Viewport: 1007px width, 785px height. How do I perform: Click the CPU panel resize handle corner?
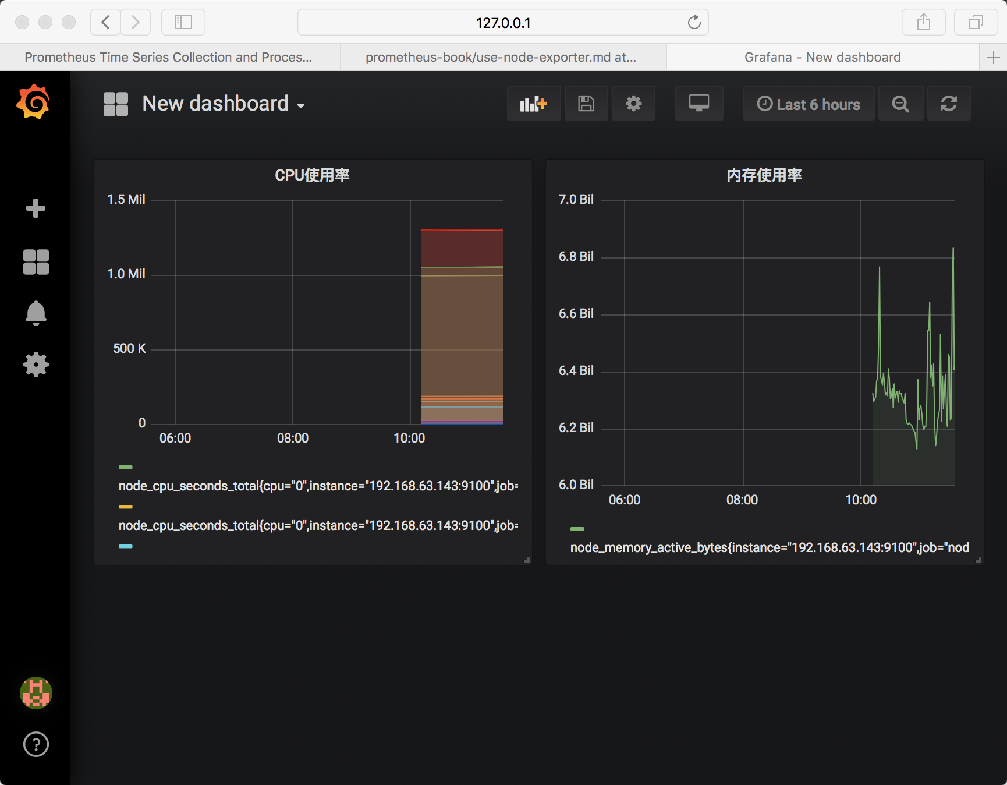pos(527,560)
